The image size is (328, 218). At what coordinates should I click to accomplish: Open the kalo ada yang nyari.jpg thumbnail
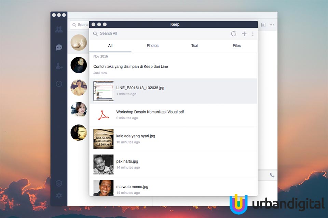click(x=103, y=139)
